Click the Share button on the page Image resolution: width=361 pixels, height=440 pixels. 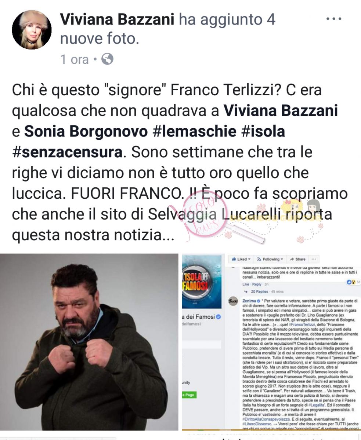[298, 259]
